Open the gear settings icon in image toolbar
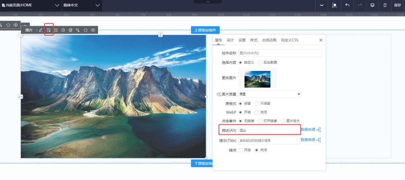The height and width of the screenshot is (180, 405). point(63,30)
